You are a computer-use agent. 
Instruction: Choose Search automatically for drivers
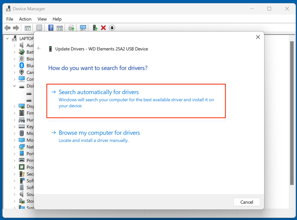(x=99, y=92)
